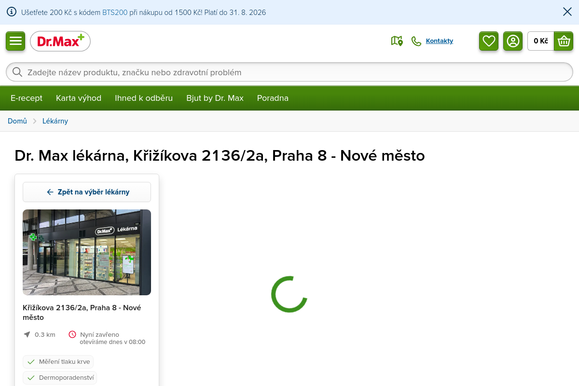Click the checkmark next to Měření tlaku krve
The width and height of the screenshot is (579, 386).
(31, 362)
